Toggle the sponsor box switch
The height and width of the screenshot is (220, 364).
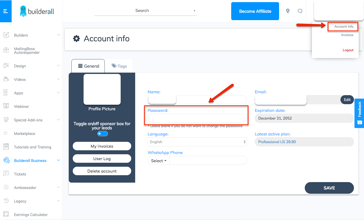point(102,134)
